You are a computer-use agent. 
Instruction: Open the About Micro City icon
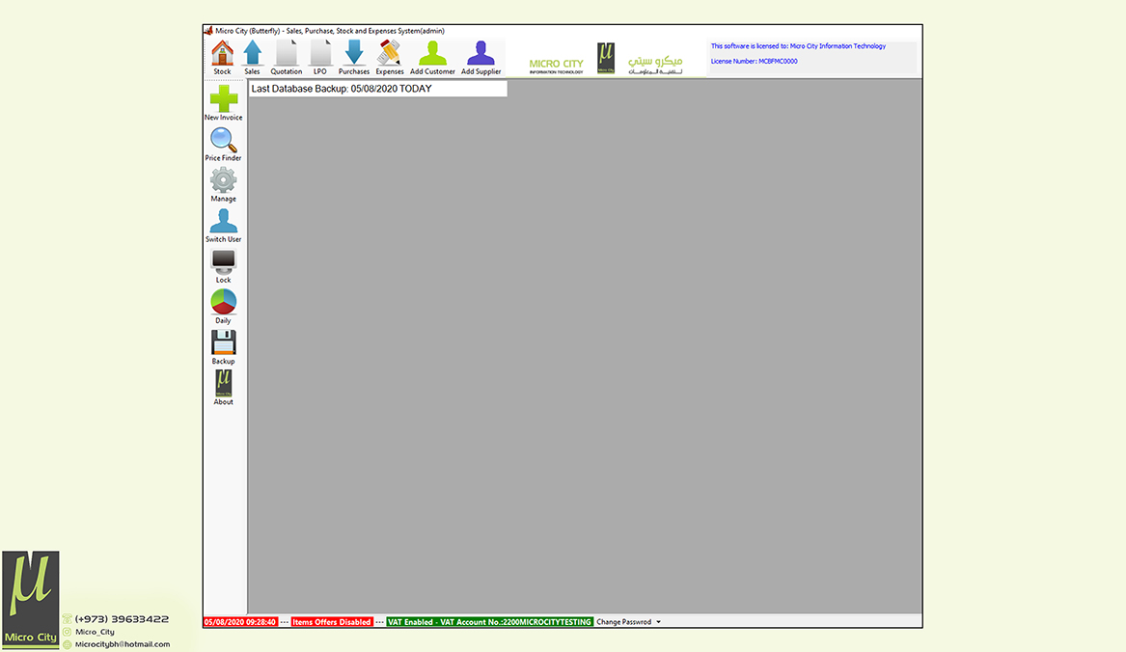223,388
